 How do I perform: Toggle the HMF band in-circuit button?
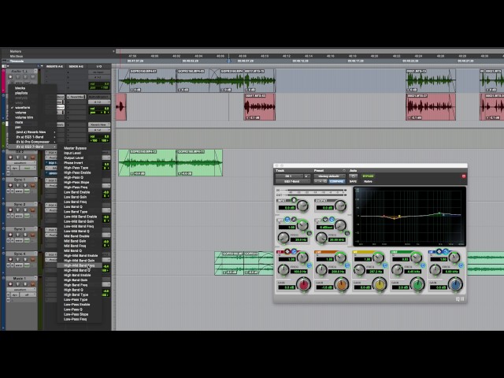click(423, 265)
